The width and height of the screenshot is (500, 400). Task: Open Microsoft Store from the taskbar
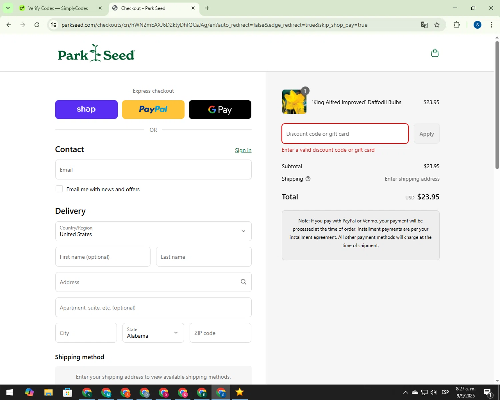pyautogui.click(x=68, y=392)
